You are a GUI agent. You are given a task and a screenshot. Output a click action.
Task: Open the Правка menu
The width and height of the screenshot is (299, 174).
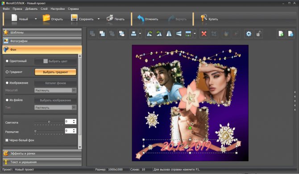pos(17,9)
